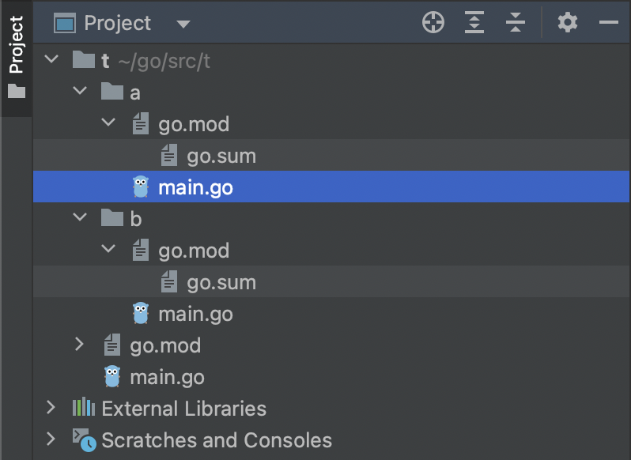
Task: Collapse folder a using its chevron
Action: 80,92
